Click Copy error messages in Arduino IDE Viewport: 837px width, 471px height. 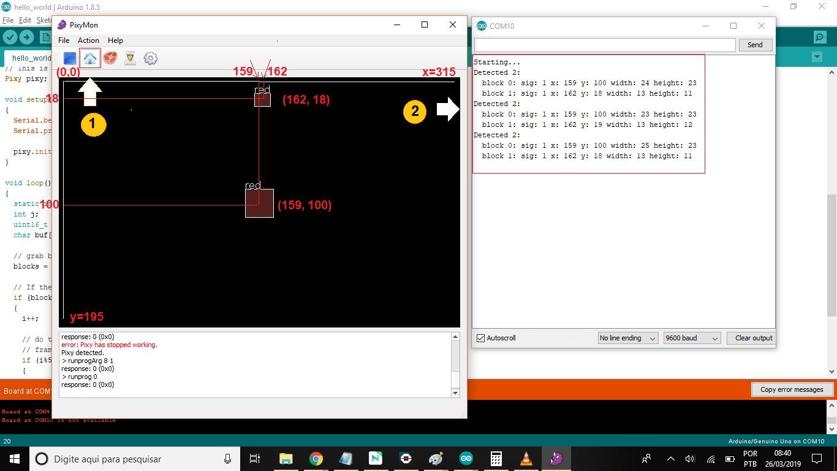pyautogui.click(x=792, y=389)
